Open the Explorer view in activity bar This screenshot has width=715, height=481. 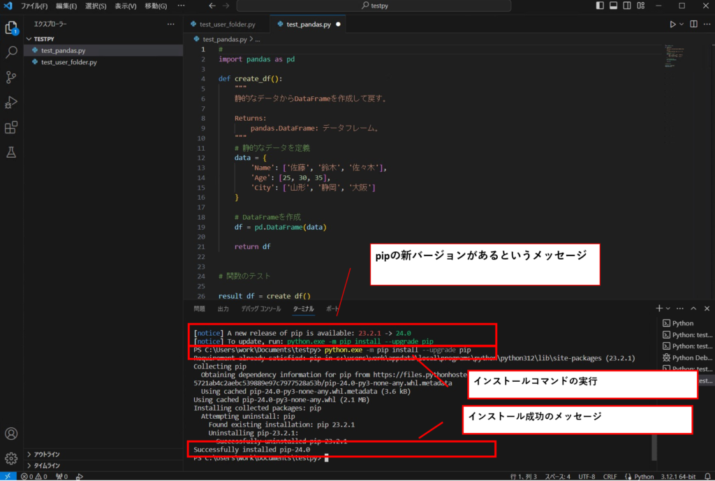[x=11, y=28]
